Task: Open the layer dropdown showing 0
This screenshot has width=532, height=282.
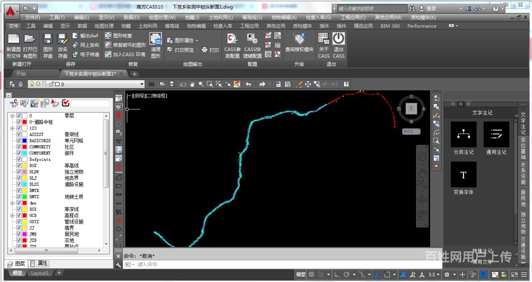Action: (141, 84)
